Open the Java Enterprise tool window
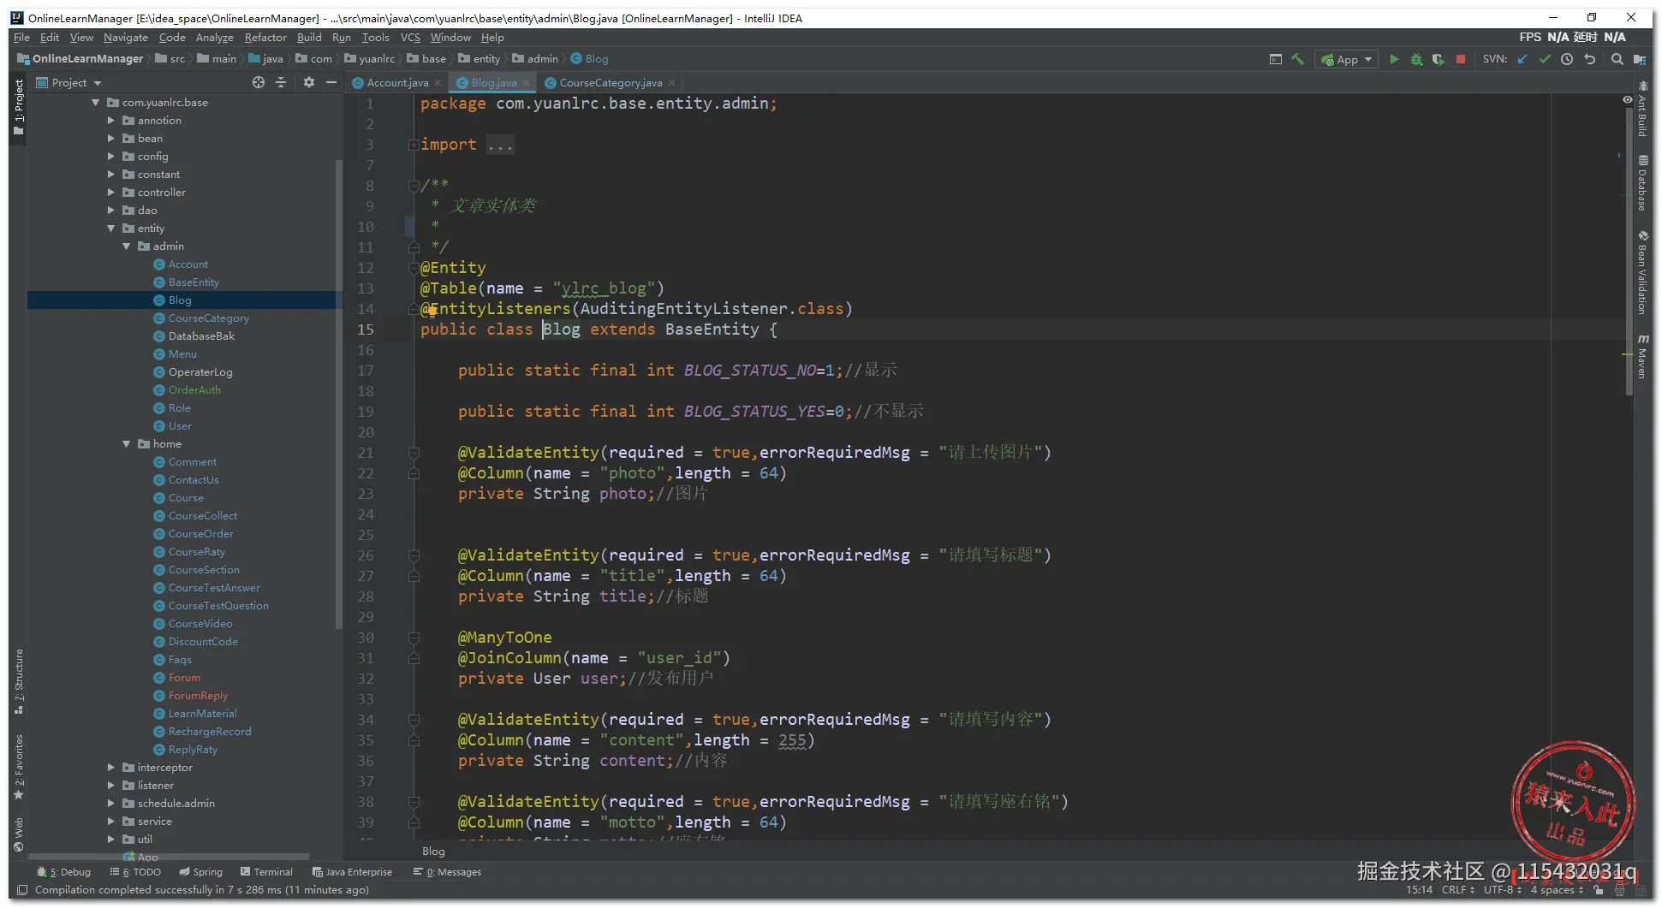This screenshot has height=908, width=1662. 352,872
